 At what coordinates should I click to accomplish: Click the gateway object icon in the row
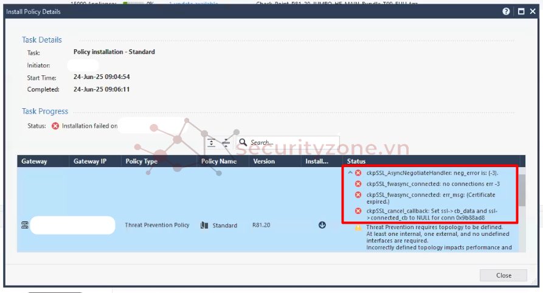point(24,225)
